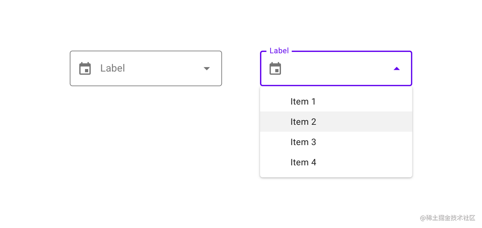Expand the gray Label dropdown with its down arrow
The height and width of the screenshot is (228, 482).
tap(207, 68)
